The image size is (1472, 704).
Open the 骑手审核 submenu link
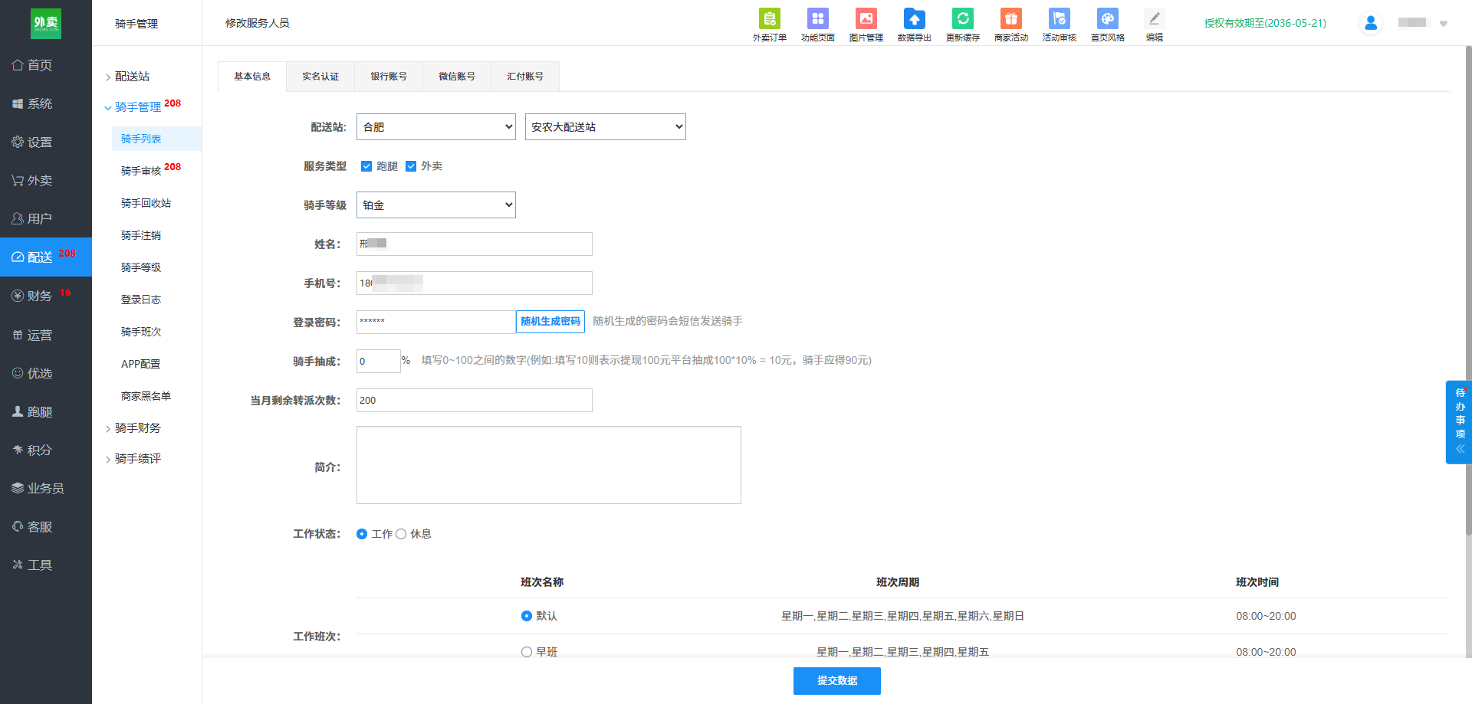tap(141, 171)
